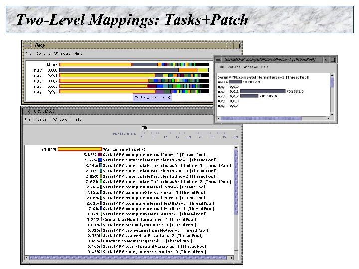Select Contact::exMomIntegrated-1 row
This screenshot has width=359, height=269.
pyautogui.click(x=148, y=241)
